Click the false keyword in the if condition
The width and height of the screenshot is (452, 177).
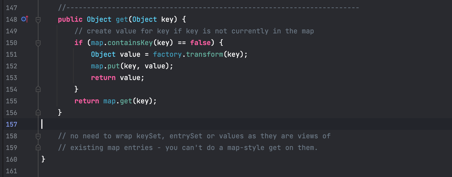(x=200, y=43)
